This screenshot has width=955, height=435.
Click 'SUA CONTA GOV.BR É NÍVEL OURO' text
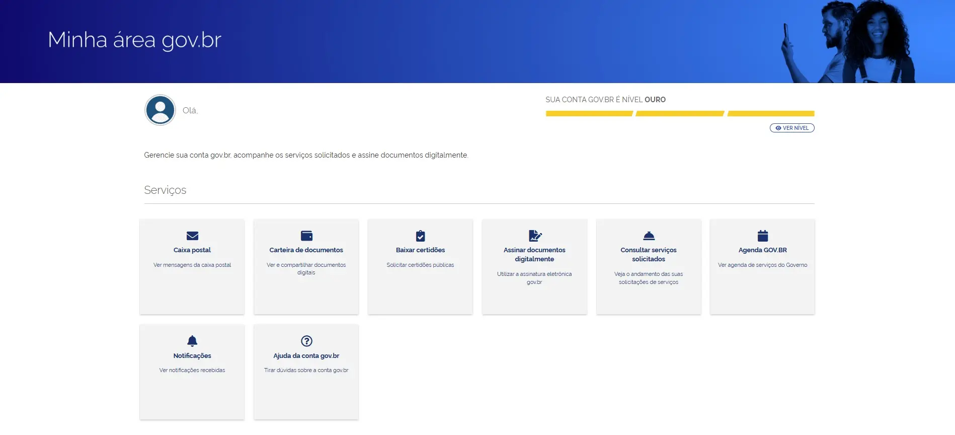(605, 100)
